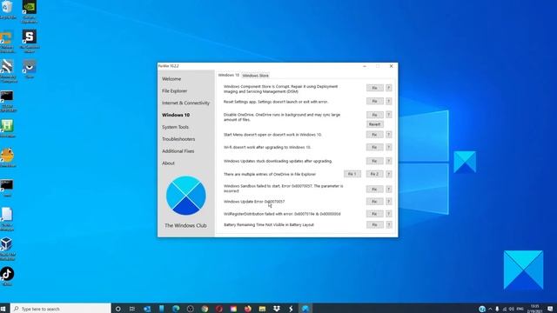This screenshot has width=557, height=313.
Task: Open the red Opera icon on taskbar
Action: (x=219, y=309)
